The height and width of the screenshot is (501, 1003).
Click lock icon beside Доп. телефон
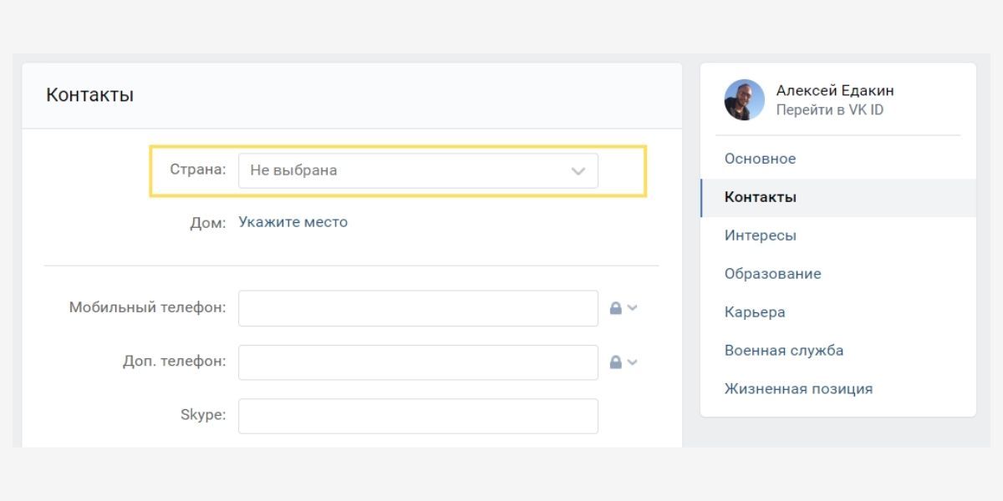click(x=616, y=362)
